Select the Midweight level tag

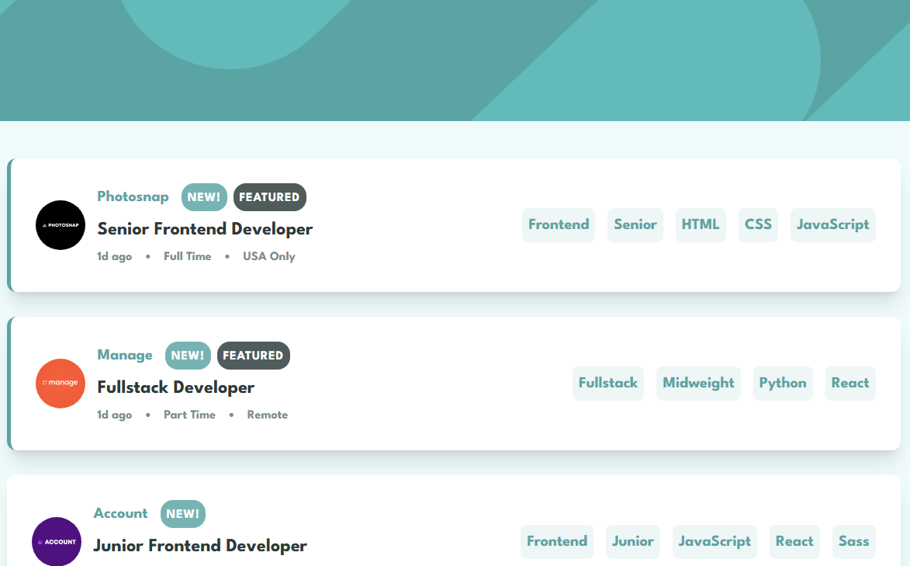click(x=698, y=384)
